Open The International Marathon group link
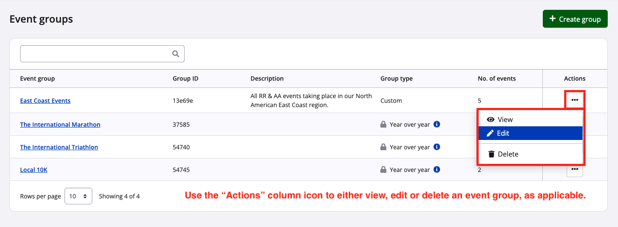The image size is (618, 227). tap(60, 125)
